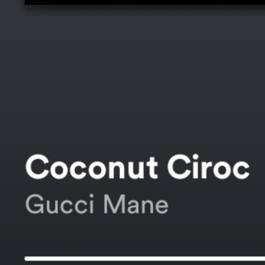Click the word Coconut in the title
Image resolution: width=265 pixels, height=265 pixels.
pyautogui.click(x=92, y=167)
